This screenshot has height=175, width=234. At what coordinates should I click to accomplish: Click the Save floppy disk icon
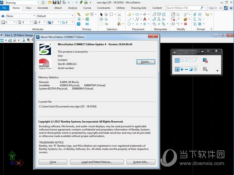[x=55, y=2]
